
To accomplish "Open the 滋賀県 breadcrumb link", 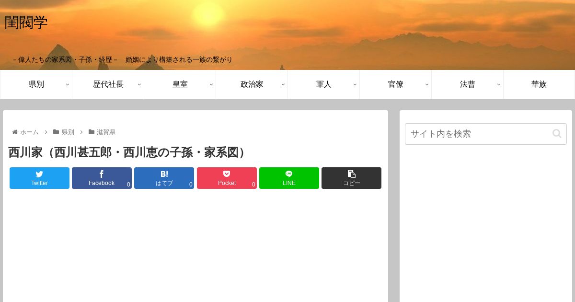I will click(x=106, y=132).
